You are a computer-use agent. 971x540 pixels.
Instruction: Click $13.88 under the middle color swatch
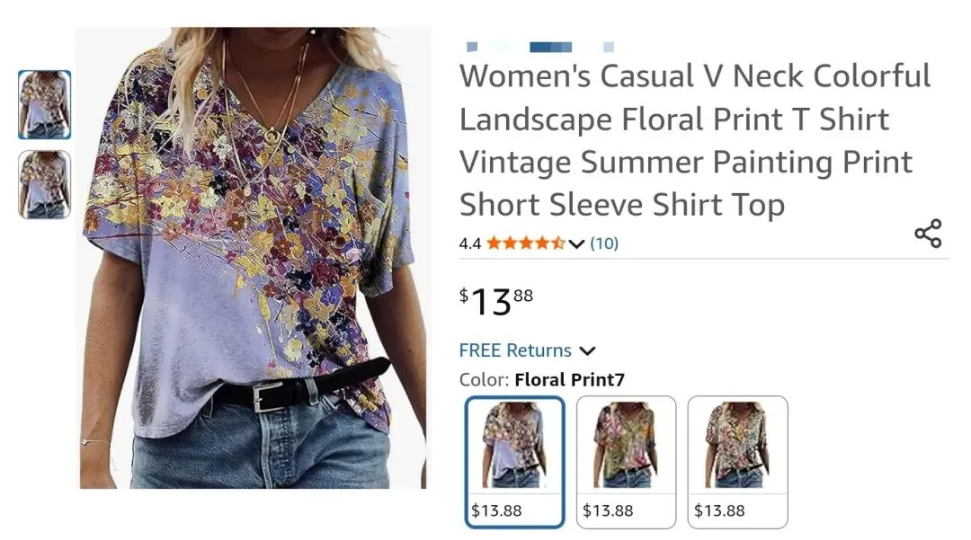tap(608, 510)
